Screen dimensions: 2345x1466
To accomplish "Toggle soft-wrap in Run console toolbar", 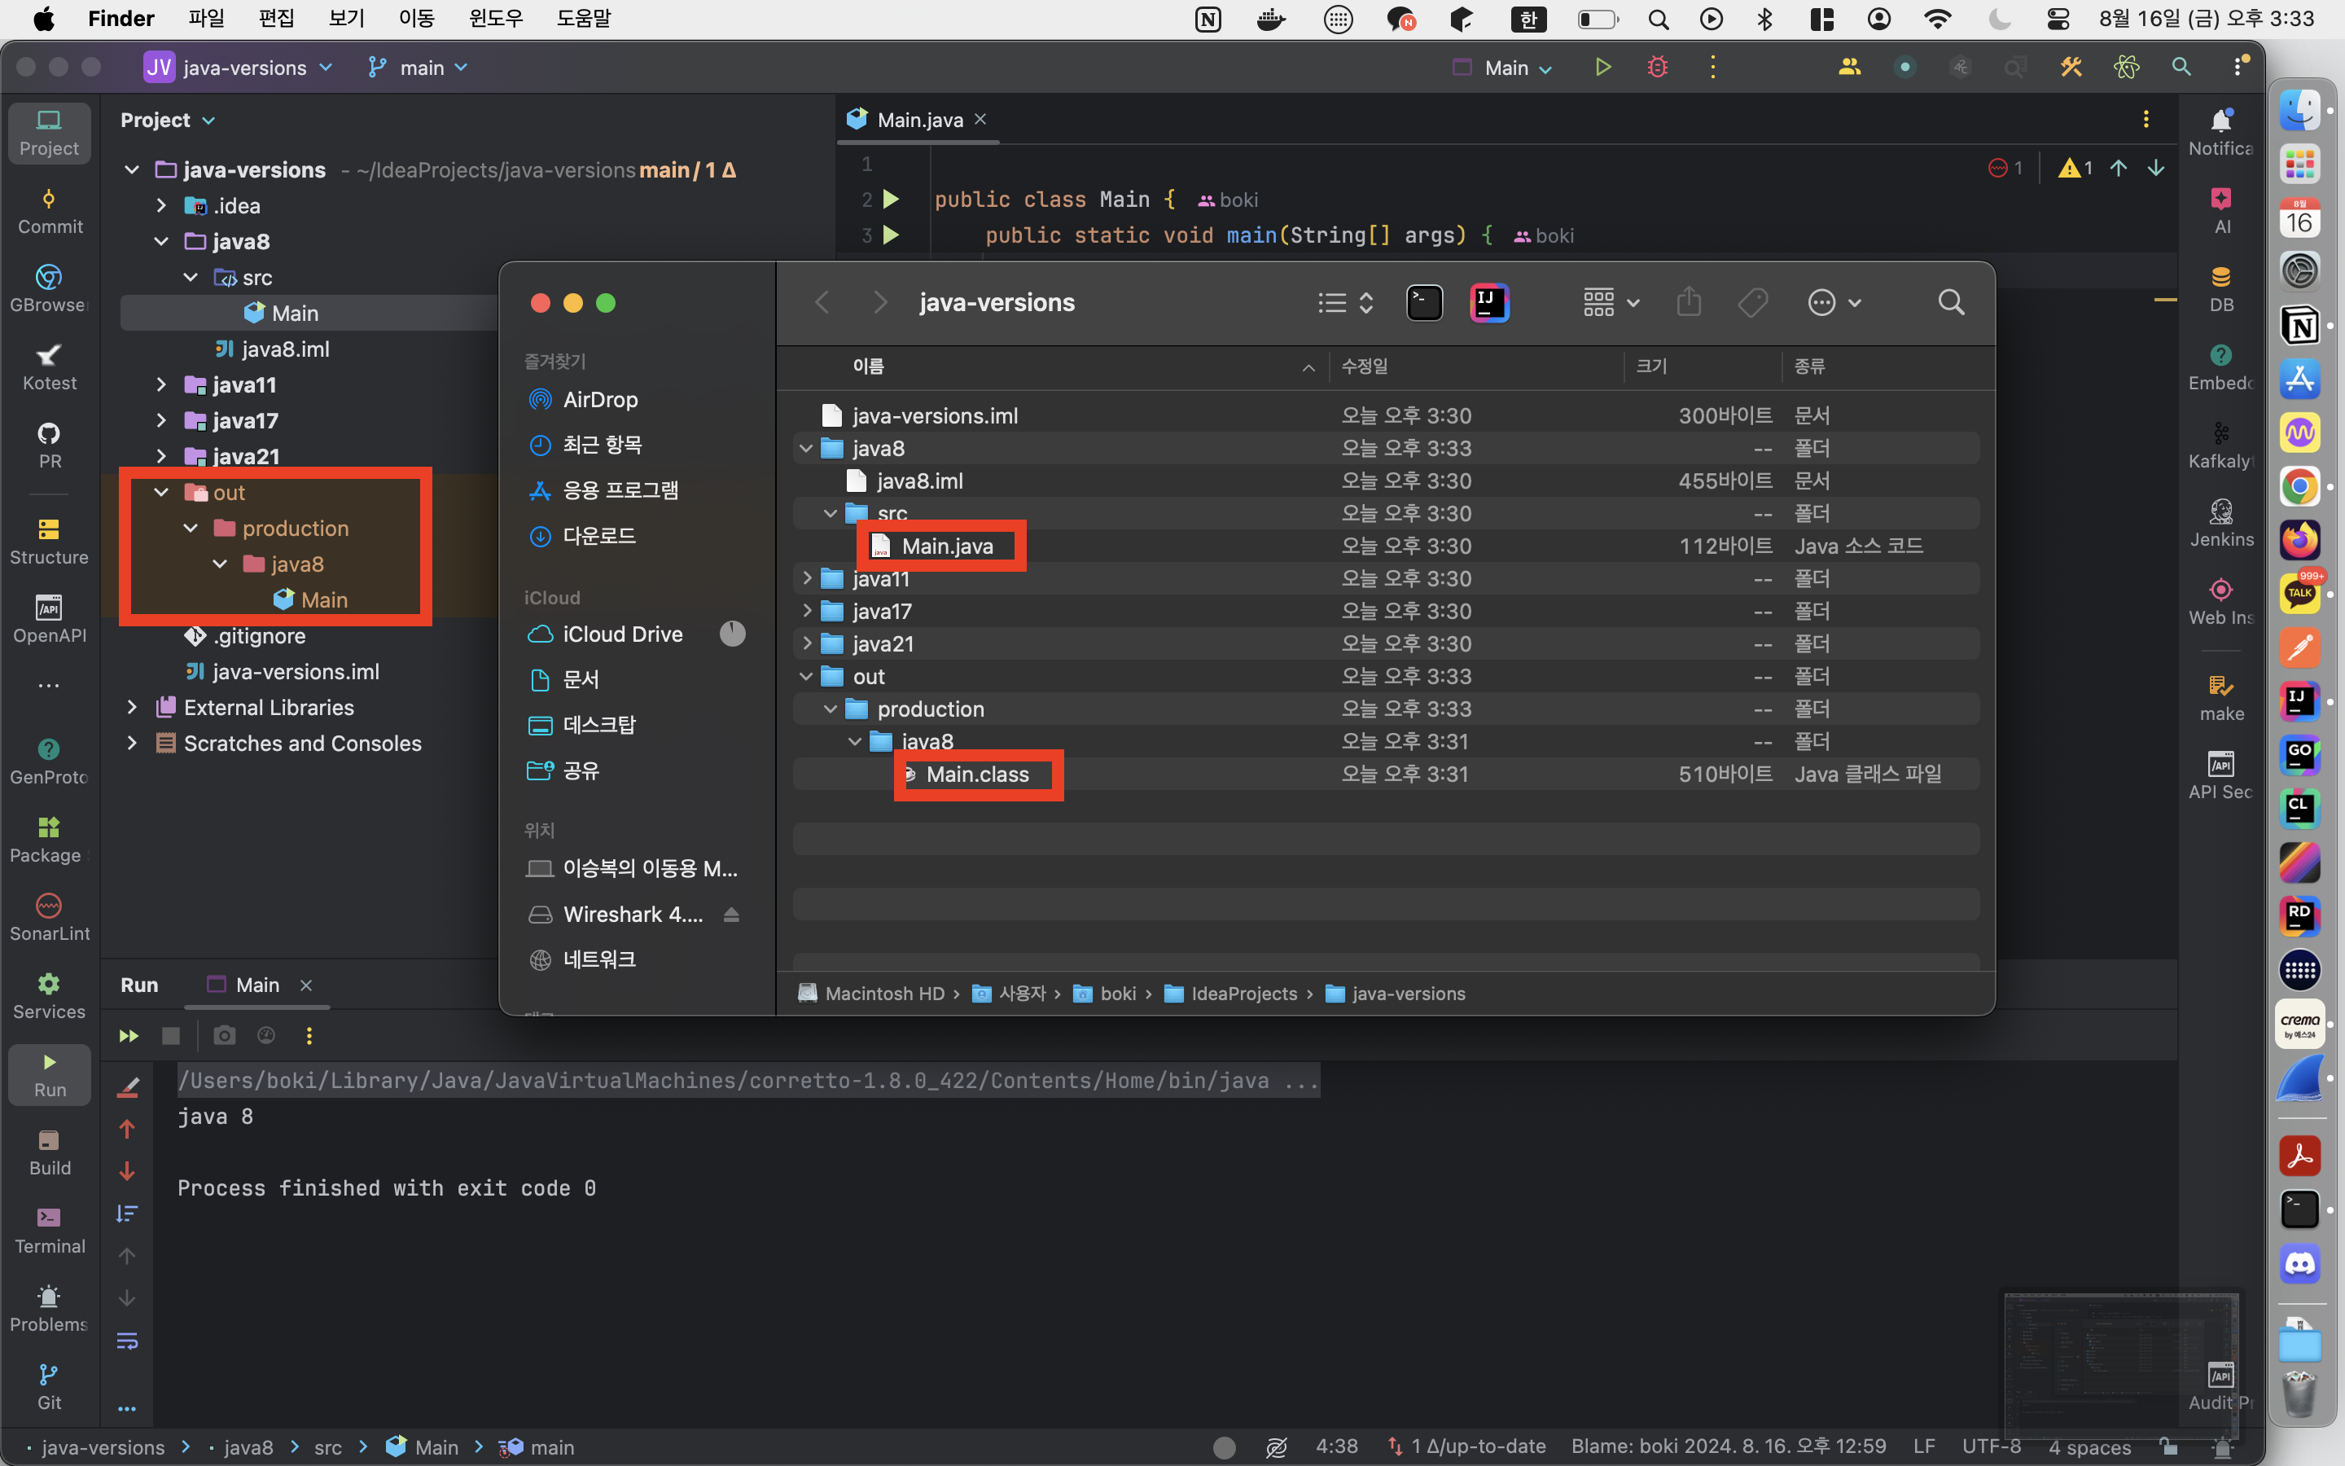I will 127,1341.
